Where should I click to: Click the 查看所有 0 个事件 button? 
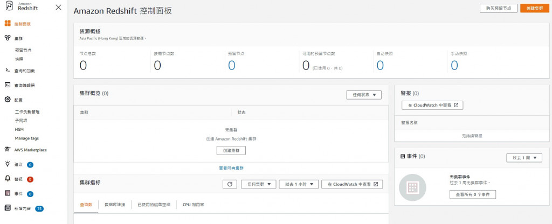coord(473,194)
